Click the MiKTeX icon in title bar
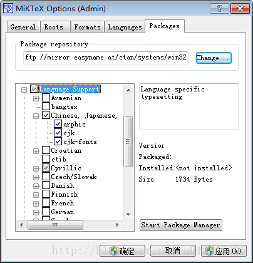253x263 pixels. tap(8, 8)
